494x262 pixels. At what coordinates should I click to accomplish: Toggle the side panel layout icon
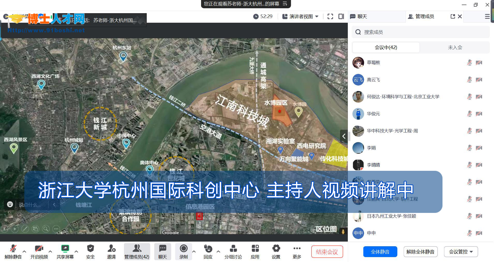pyautogui.click(x=341, y=17)
